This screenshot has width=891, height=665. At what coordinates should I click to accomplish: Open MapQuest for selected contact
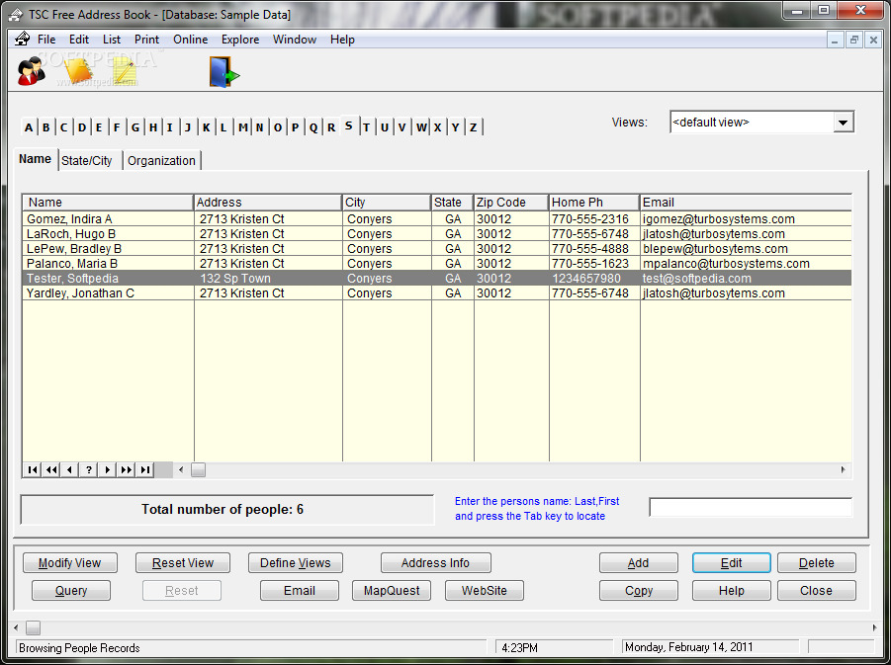point(392,591)
